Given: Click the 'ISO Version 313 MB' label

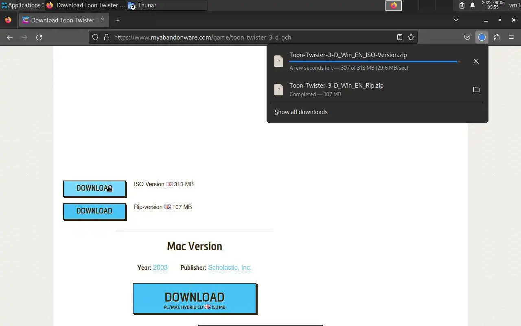Looking at the screenshot, I should click(x=164, y=184).
